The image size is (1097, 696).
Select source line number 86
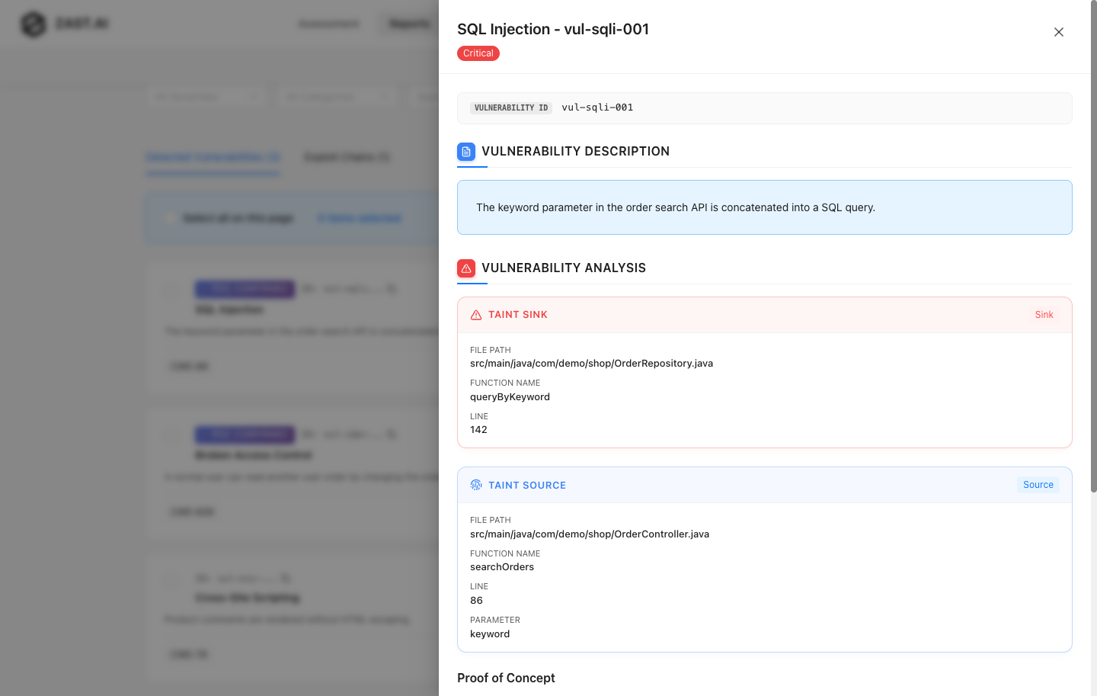pos(476,601)
